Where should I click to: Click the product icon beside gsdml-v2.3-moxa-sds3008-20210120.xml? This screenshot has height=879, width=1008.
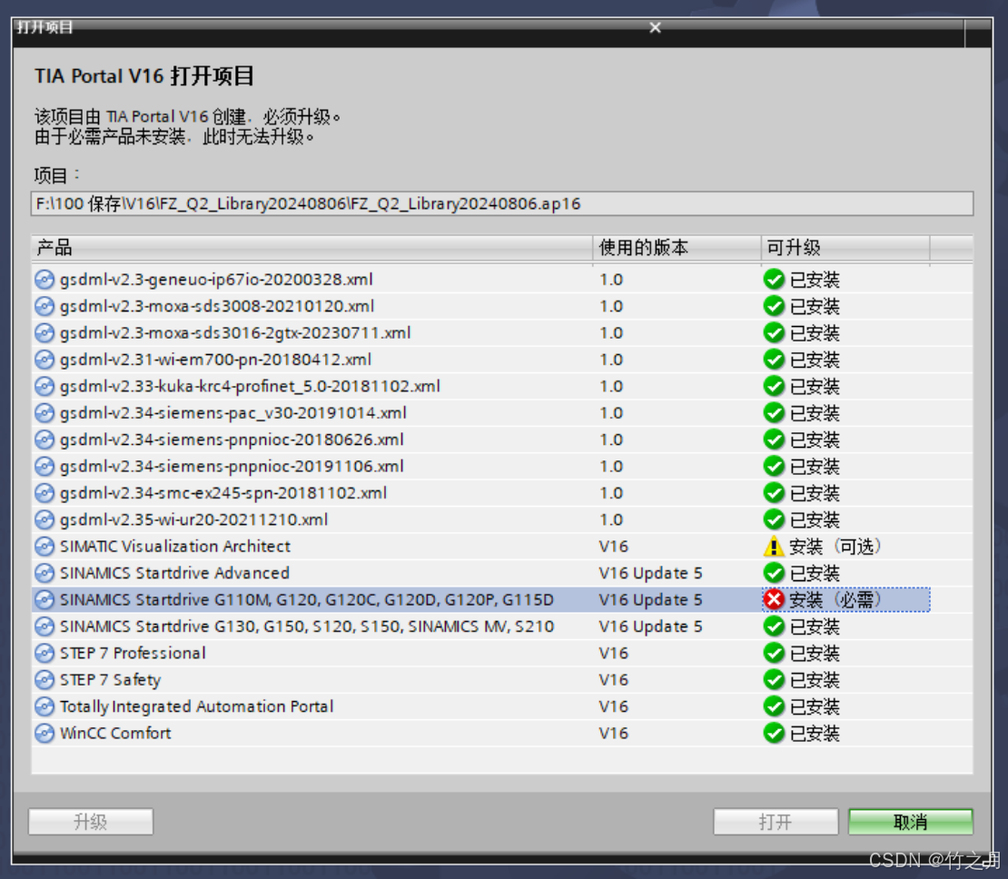pyautogui.click(x=44, y=307)
